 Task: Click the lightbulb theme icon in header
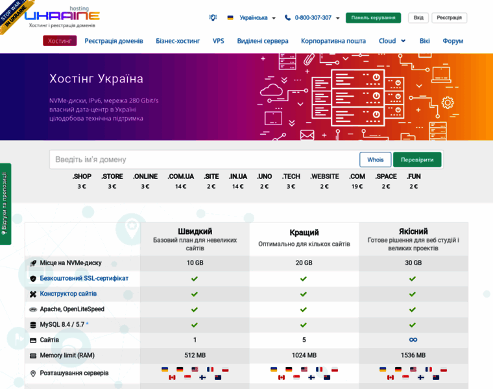pyautogui.click(x=213, y=18)
